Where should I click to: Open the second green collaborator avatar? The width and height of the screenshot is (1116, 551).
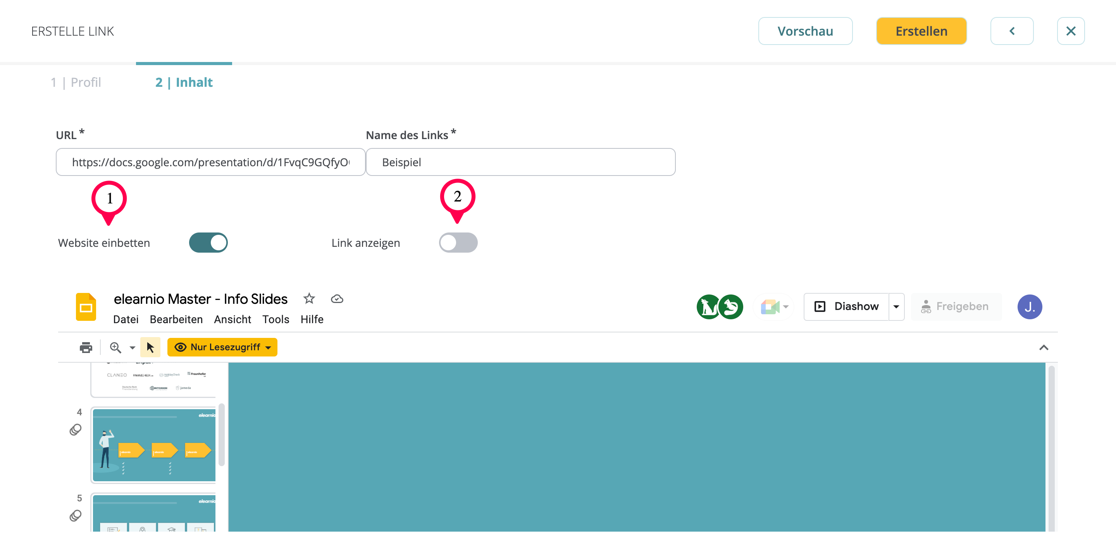tap(731, 306)
